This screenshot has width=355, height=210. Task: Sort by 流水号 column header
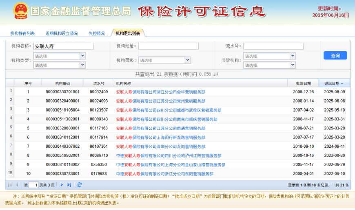coord(99,83)
